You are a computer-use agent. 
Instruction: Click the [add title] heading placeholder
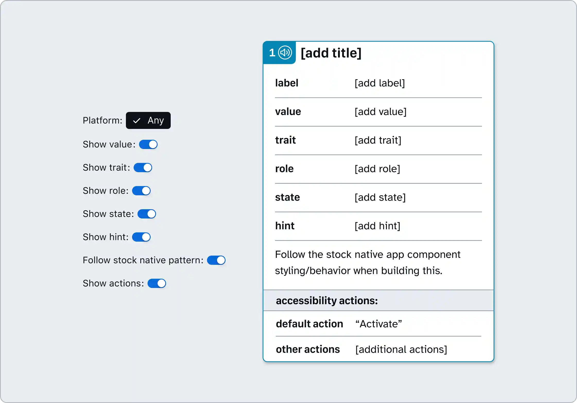click(331, 53)
